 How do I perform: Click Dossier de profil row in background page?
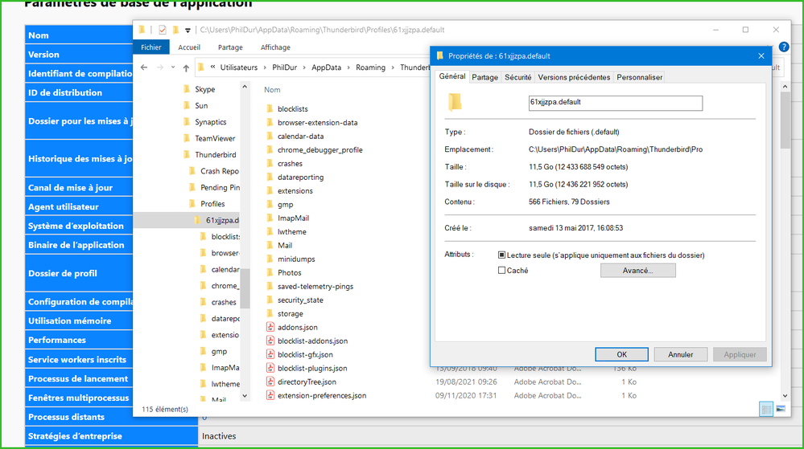click(78, 273)
